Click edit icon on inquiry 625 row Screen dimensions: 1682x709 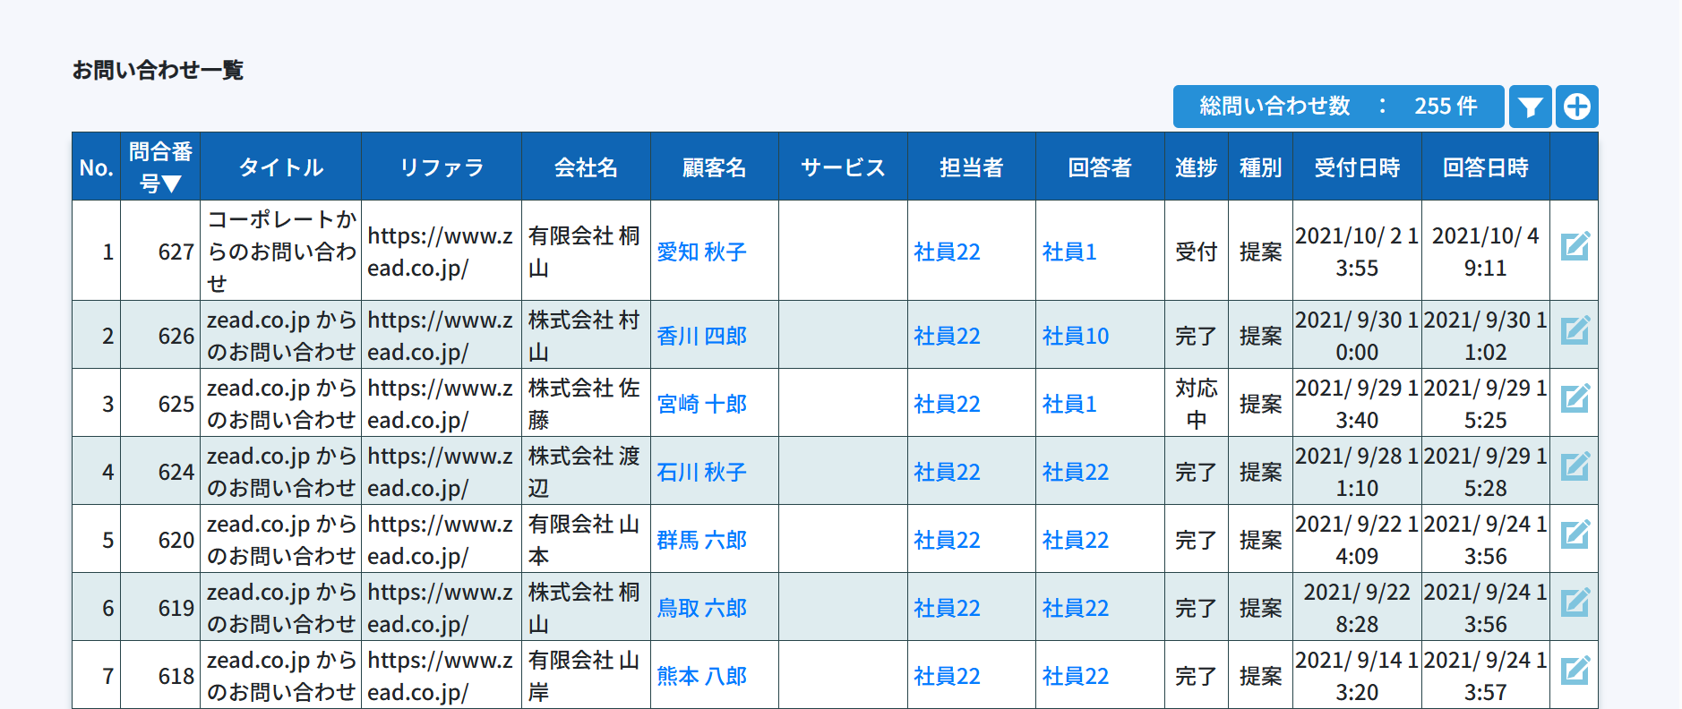(x=1575, y=399)
